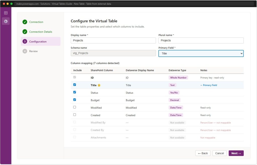
Task: Uncheck the Title column checkbox
Action: point(75,85)
